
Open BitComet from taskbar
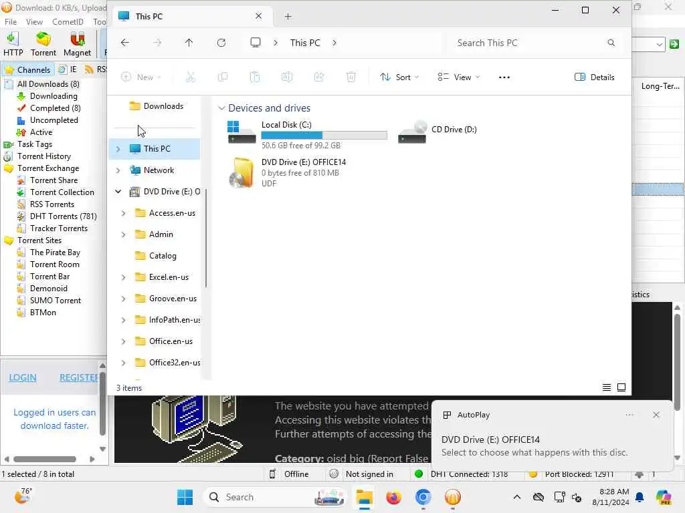tap(453, 497)
